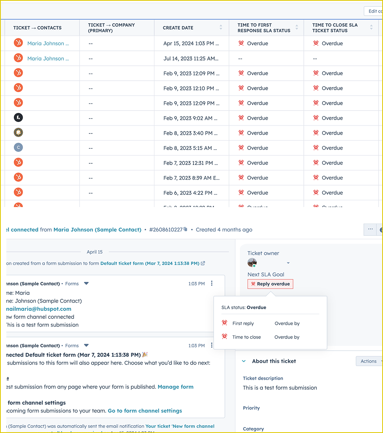Sort by Time to First Response SLA Status
Image resolution: width=383 pixels, height=433 pixels.
(296, 28)
